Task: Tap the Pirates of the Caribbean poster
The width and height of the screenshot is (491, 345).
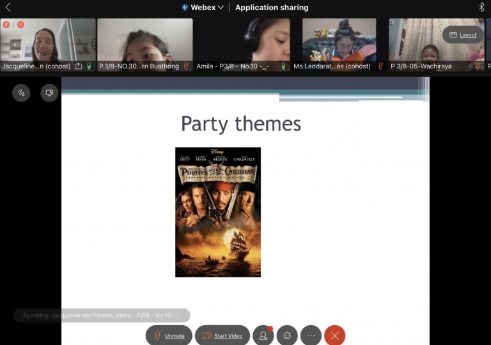Action: point(218,212)
